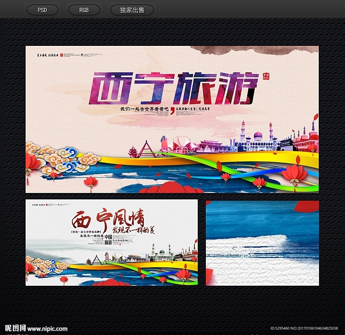Open the 西宁风情 poster thumbnail
Screen dimensions: 345x335
click(112, 243)
